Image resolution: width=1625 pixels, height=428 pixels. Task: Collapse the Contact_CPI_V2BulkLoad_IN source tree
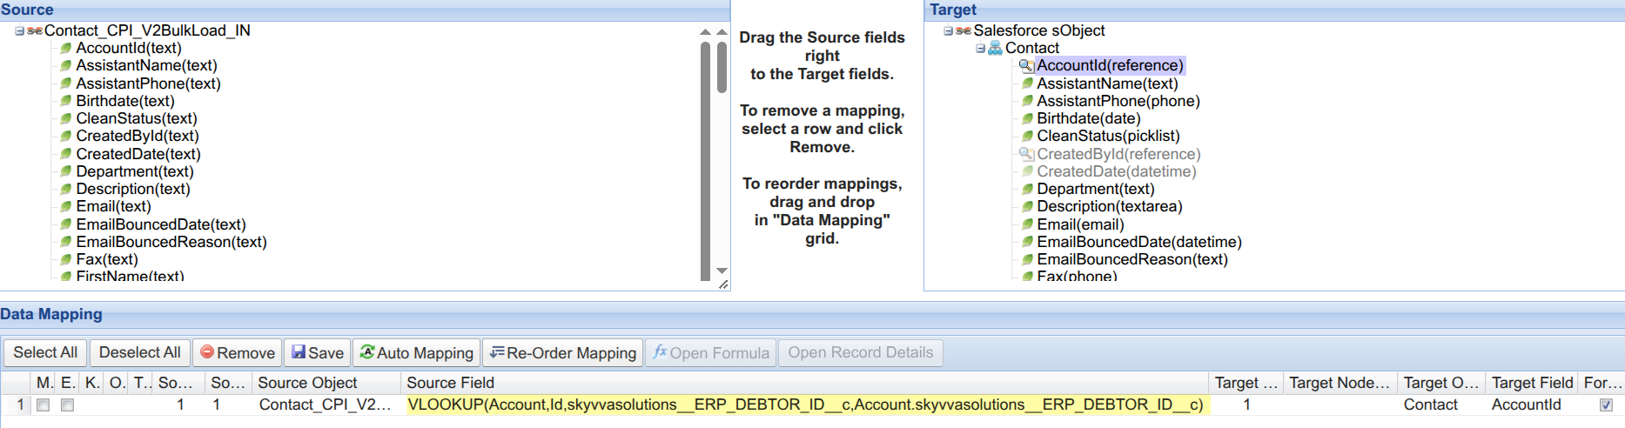click(x=19, y=30)
